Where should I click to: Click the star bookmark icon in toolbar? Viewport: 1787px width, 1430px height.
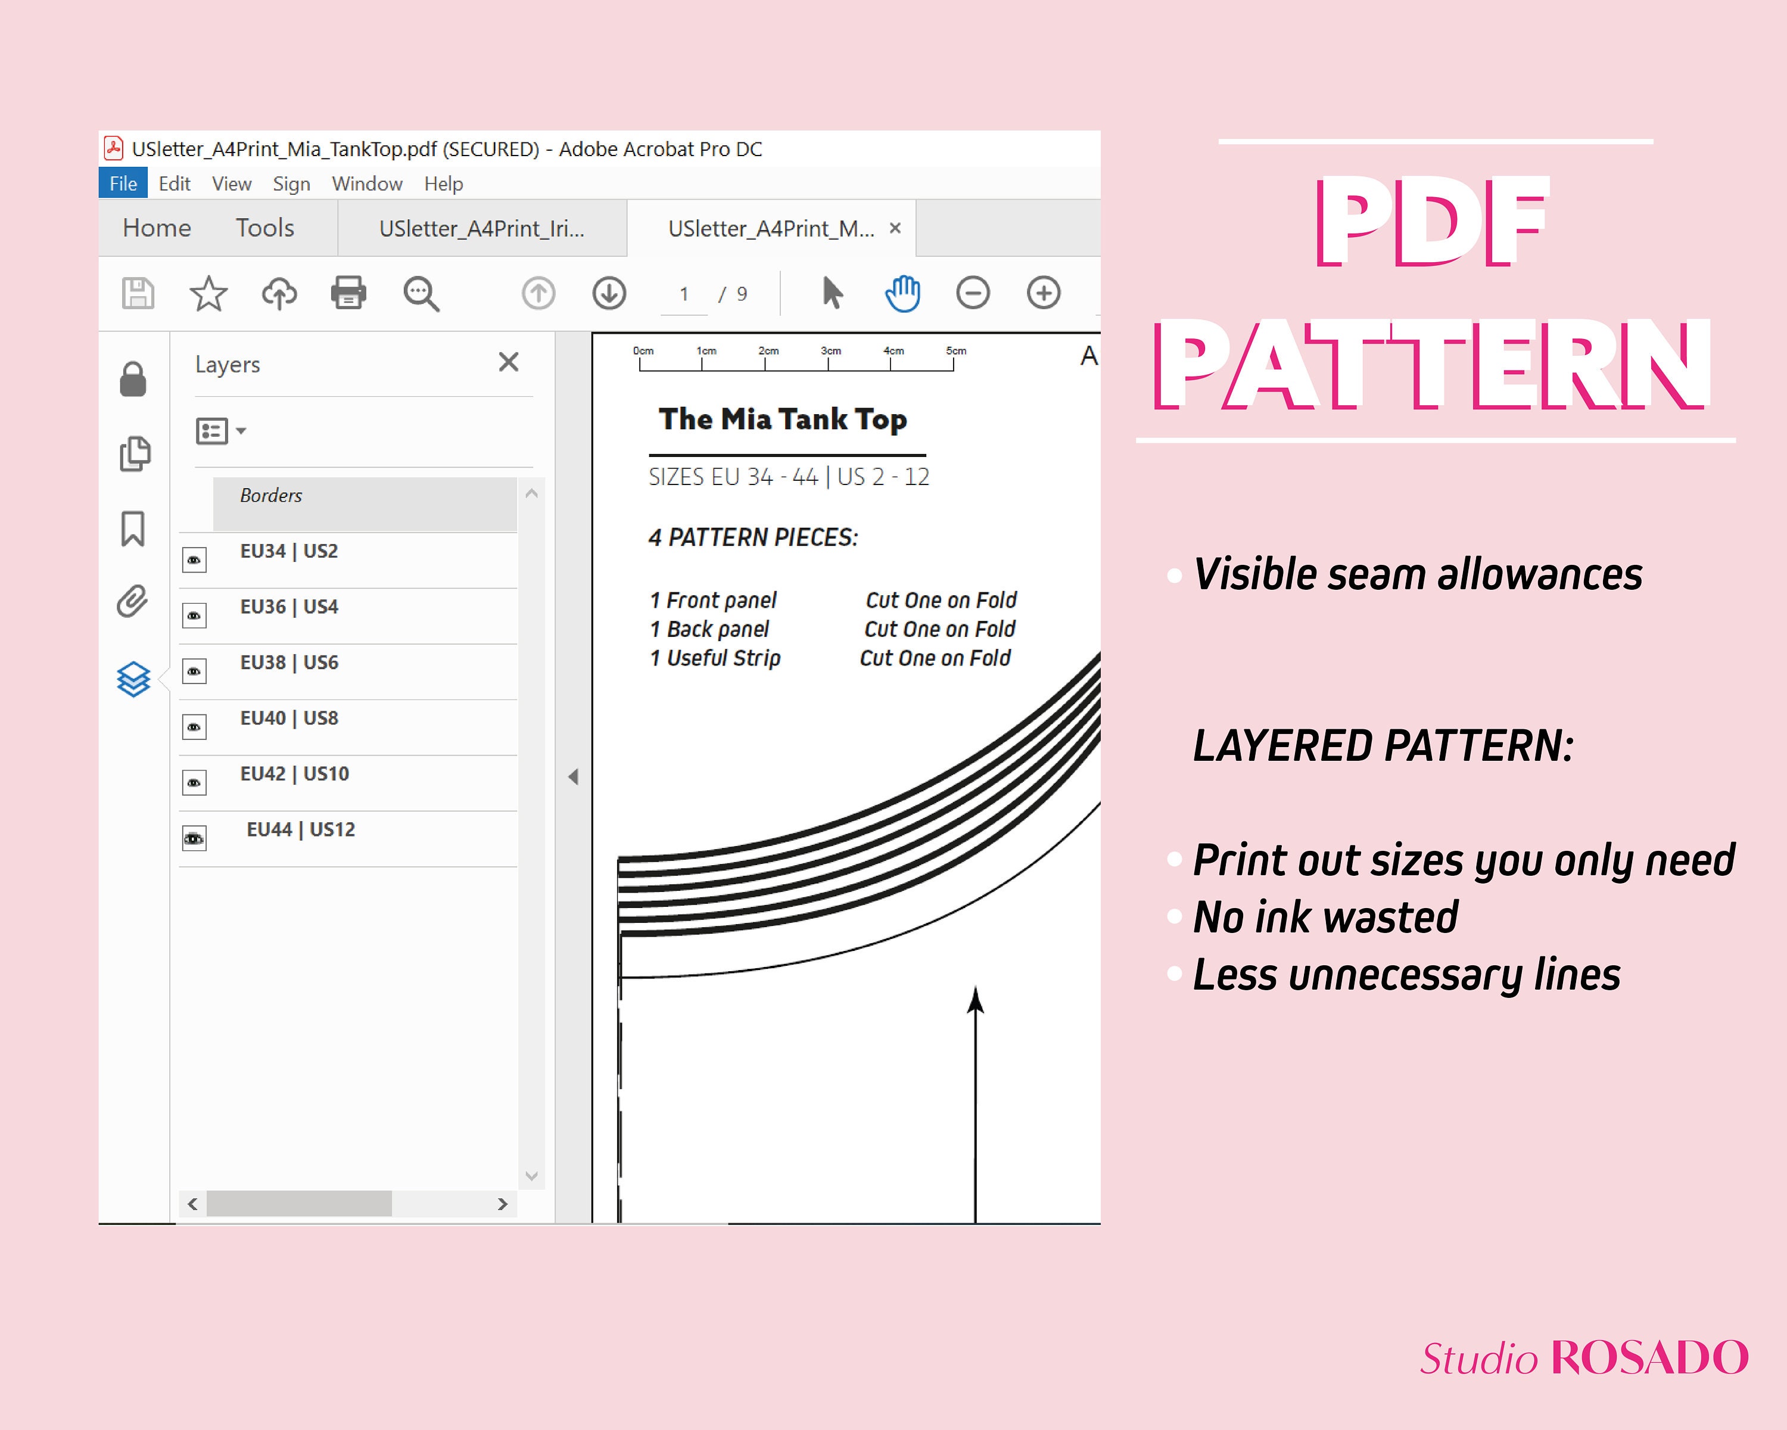(x=208, y=294)
